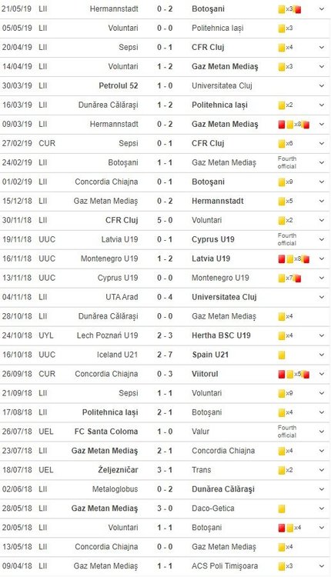This screenshot has height=577, width=331.
Task: Click yellow card icon in Voluntari vs Politehnica Iași row
Action: coord(282,28)
